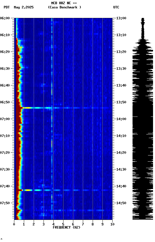Click the 'FREQUENCY (HZ)' axis label
Image resolution: width=155 pixels, height=242 pixels.
[x=67, y=227]
